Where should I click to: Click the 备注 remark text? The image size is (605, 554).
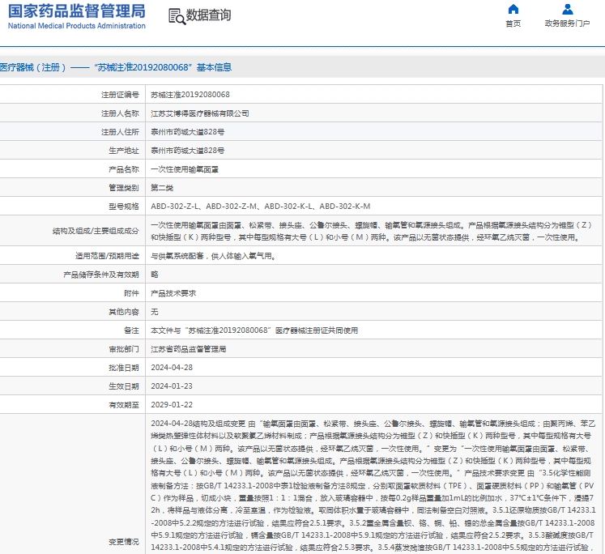[254, 330]
